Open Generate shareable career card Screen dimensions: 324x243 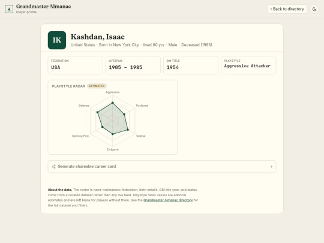click(x=162, y=167)
